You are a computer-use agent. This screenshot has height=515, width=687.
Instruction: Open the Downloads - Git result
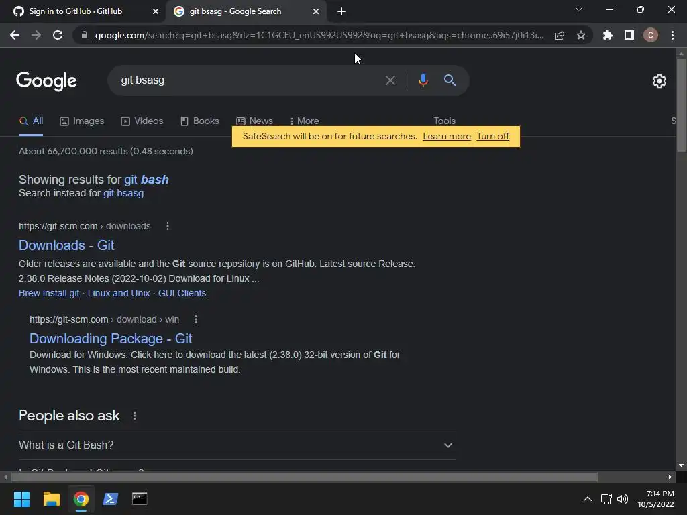[x=66, y=245]
